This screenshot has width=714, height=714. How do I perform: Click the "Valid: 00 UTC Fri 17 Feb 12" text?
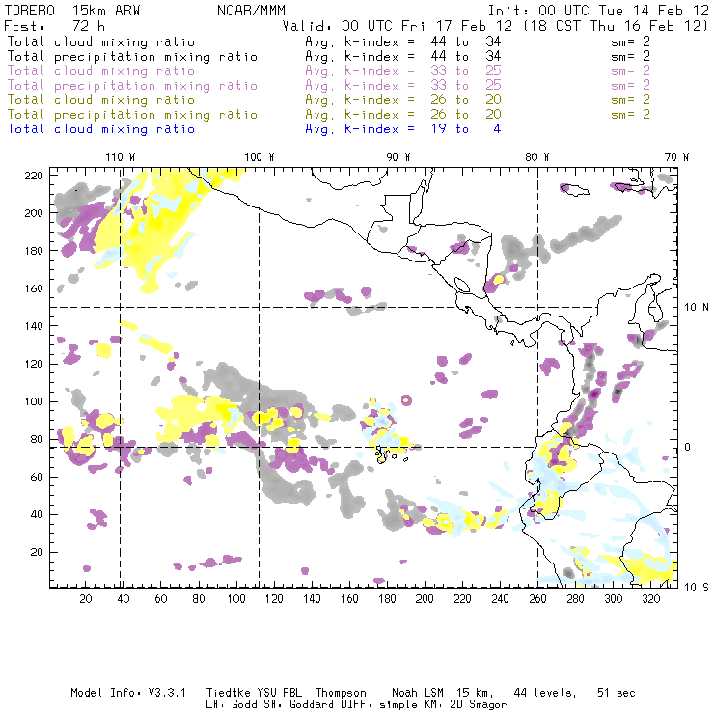398,26
